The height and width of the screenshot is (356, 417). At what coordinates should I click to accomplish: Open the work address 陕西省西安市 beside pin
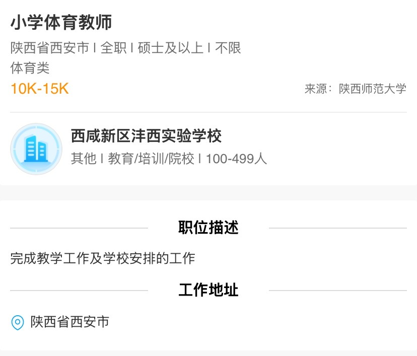tap(69, 322)
